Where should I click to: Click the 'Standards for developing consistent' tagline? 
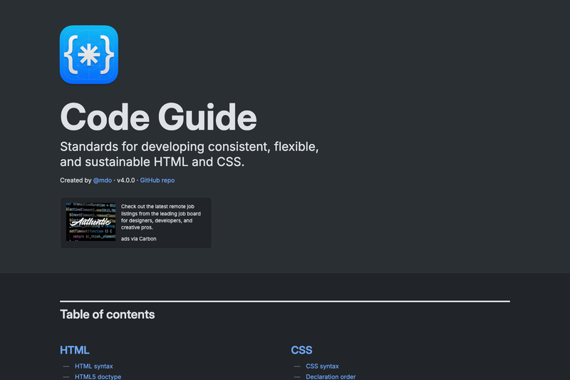(190, 154)
